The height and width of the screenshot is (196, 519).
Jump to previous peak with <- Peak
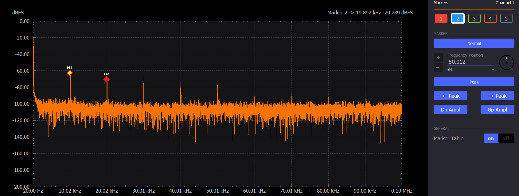click(x=451, y=96)
